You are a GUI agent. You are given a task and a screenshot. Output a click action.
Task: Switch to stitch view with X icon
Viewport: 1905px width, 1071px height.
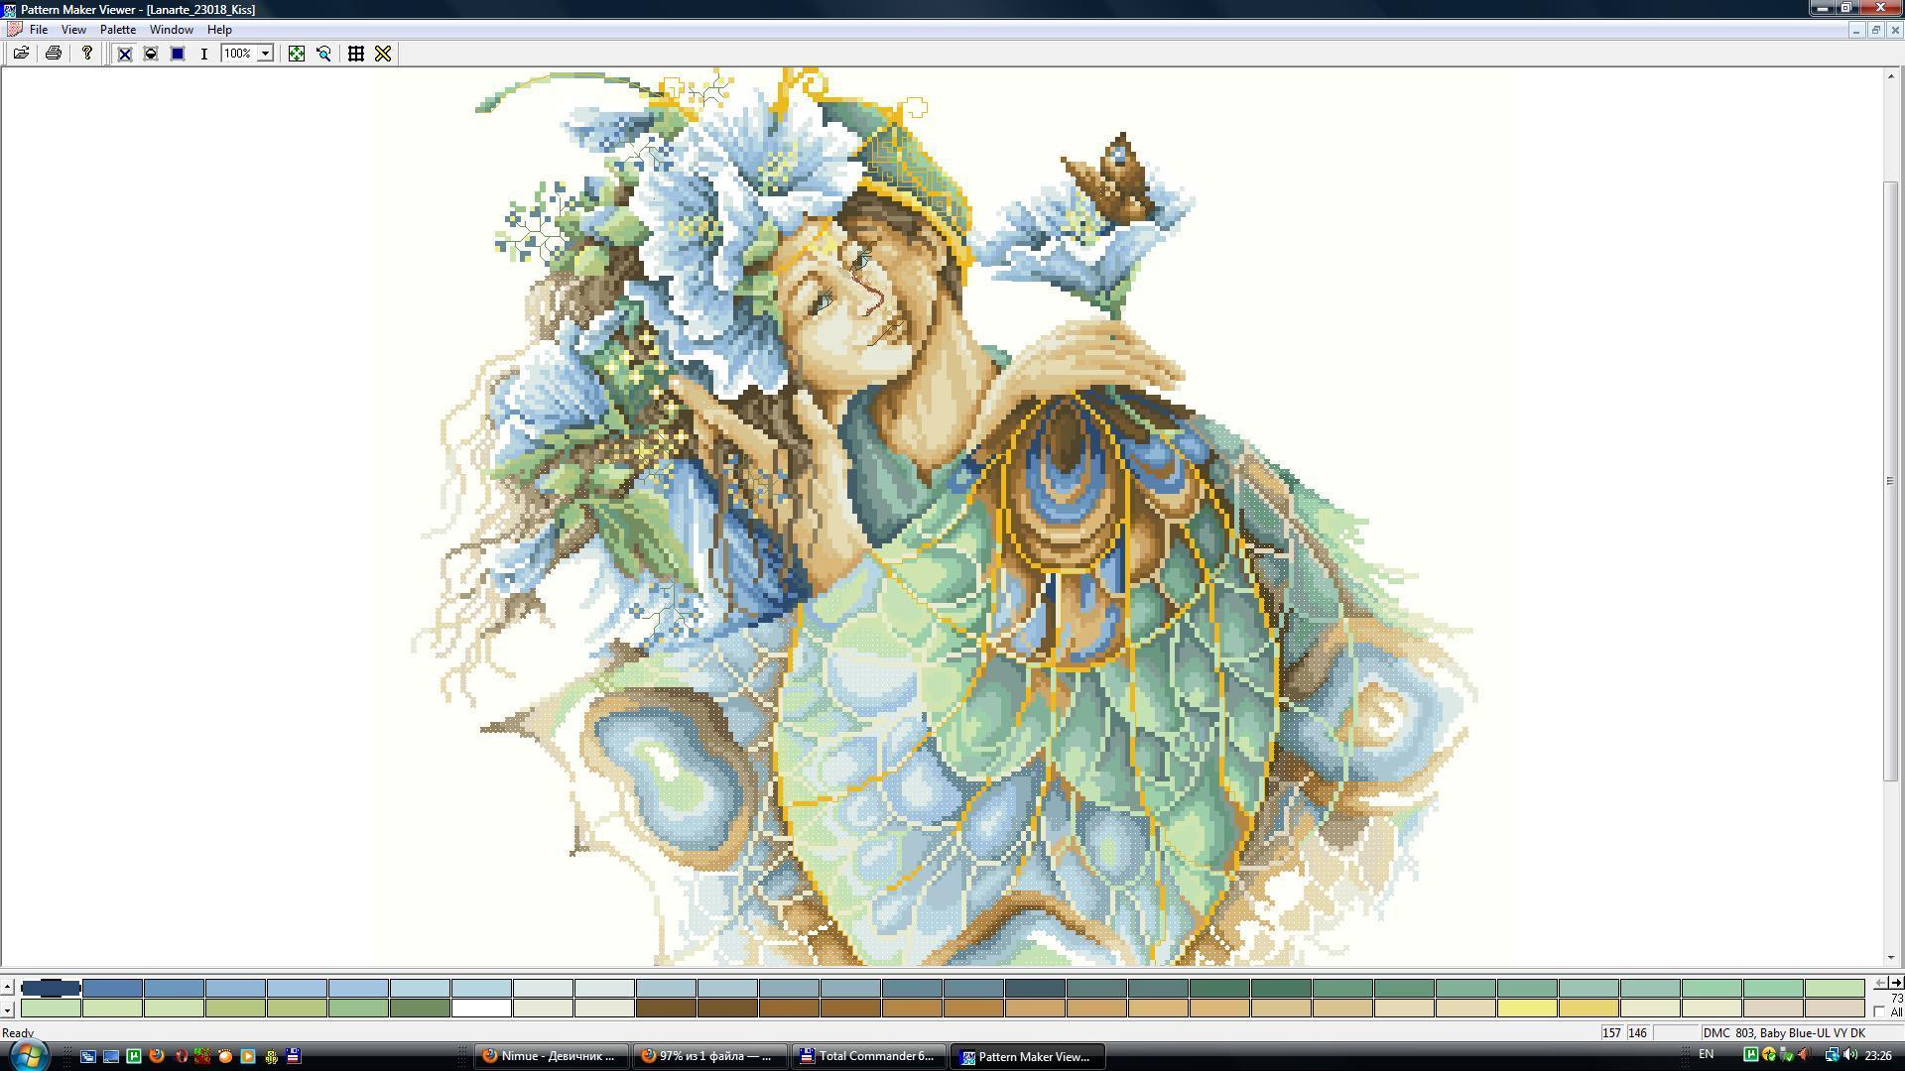(125, 54)
